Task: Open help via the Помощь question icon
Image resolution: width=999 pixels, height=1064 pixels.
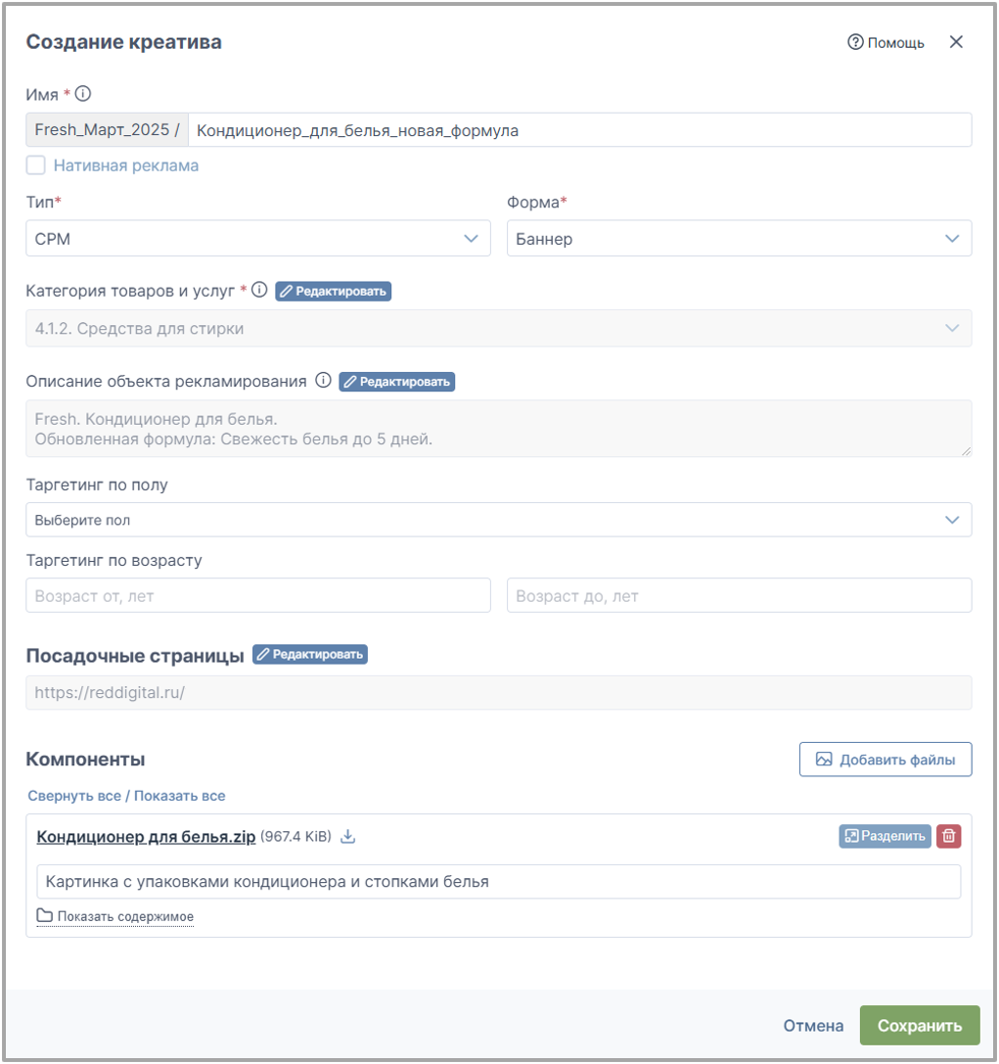Action: click(x=855, y=42)
